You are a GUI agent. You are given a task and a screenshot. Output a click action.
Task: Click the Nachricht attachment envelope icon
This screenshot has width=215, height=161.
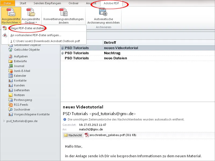click(x=65, y=135)
